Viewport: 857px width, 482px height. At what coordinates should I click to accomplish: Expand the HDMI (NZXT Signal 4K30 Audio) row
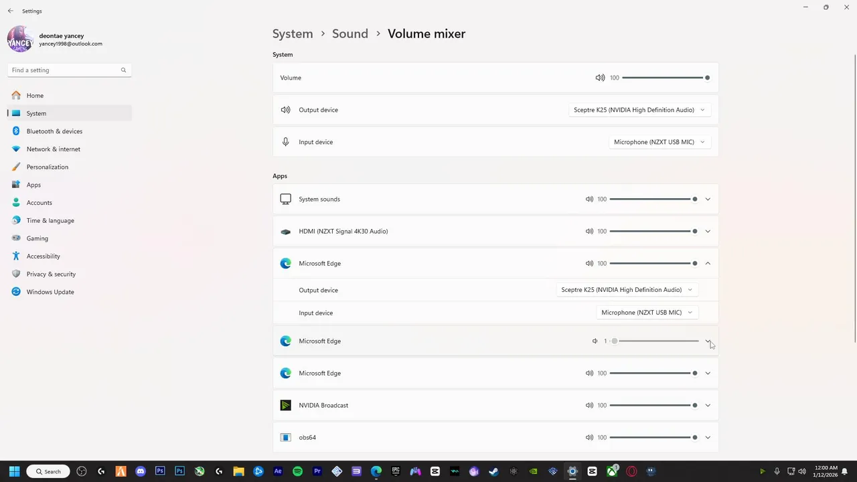point(708,232)
